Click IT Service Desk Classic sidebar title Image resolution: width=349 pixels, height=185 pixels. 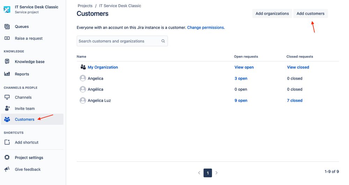36,7
